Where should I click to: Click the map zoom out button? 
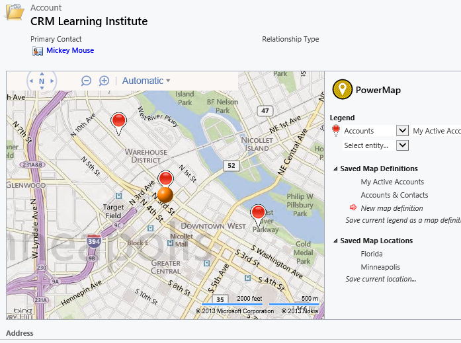point(86,81)
